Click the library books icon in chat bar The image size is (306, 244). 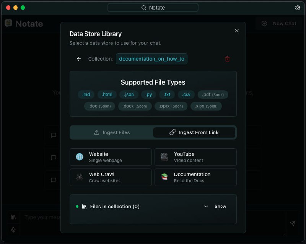tap(13, 217)
